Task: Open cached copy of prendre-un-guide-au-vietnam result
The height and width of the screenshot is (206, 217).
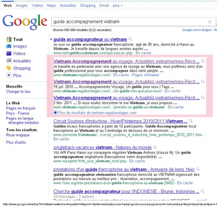Action: [176, 107]
